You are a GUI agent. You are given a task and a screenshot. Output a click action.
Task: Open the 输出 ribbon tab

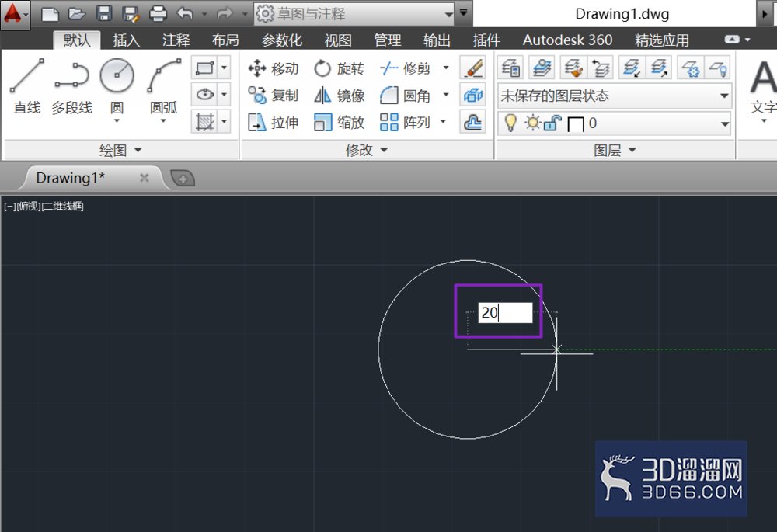[x=437, y=40]
